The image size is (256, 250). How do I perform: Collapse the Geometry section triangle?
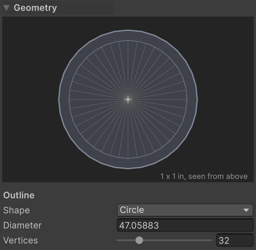[x=6, y=8]
